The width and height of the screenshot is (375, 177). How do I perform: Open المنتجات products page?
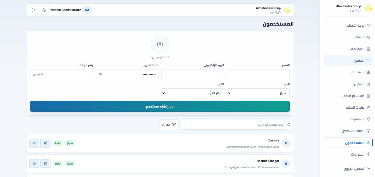pos(349,72)
